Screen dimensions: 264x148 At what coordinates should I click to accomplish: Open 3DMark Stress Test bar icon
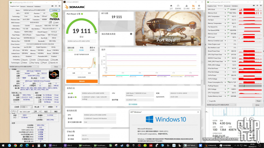click(x=186, y=6)
